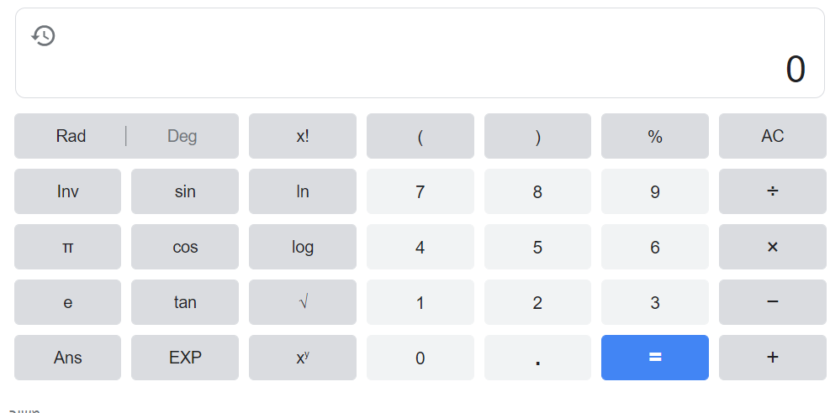Clear everything with the AC button
The width and height of the screenshot is (830, 413).
point(772,136)
